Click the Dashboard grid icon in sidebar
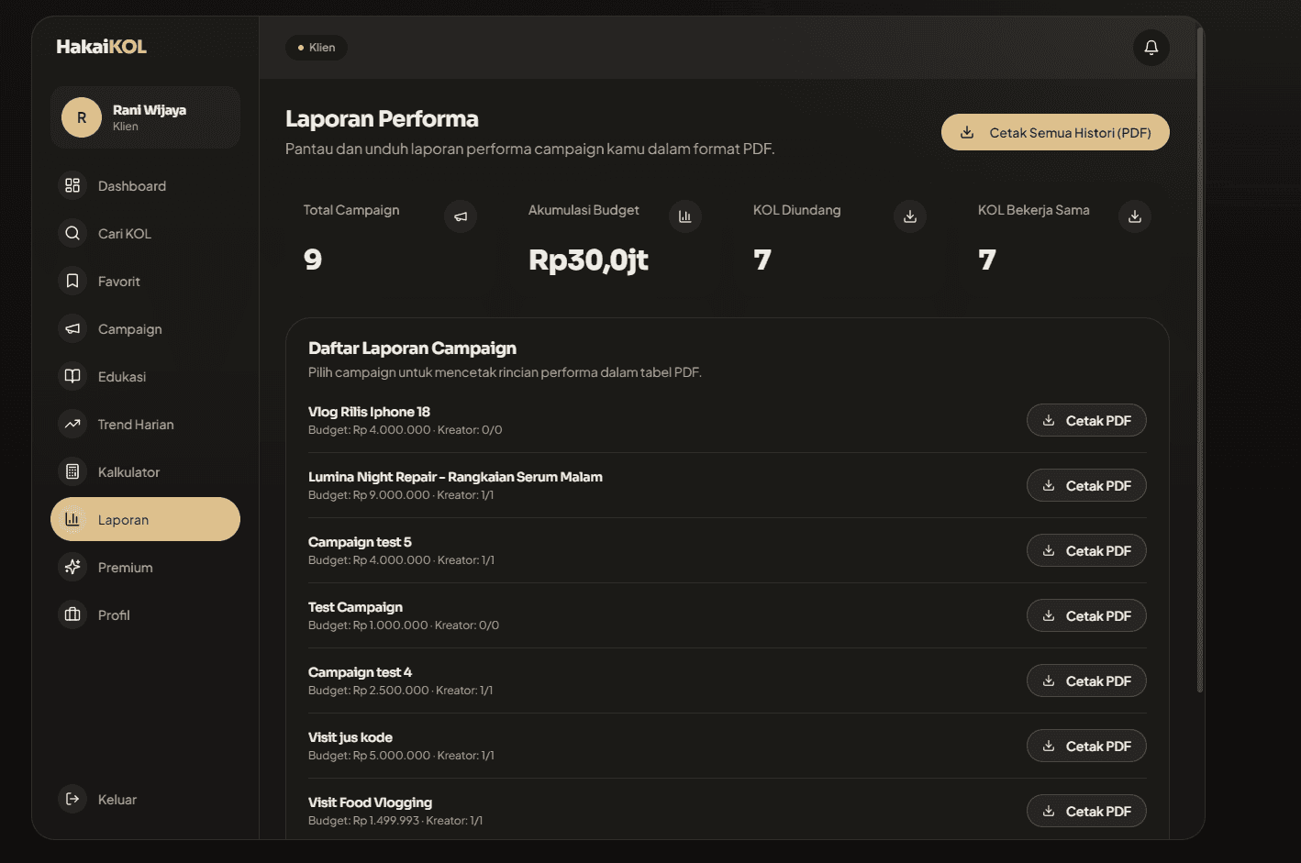Viewport: 1301px width, 863px height. click(x=72, y=185)
